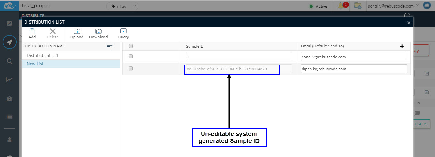
Task: Open the magnifier sidebar icon
Action: (x=10, y=61)
